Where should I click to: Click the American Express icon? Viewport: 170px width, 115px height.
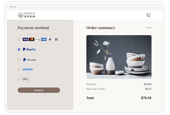coord(44,39)
